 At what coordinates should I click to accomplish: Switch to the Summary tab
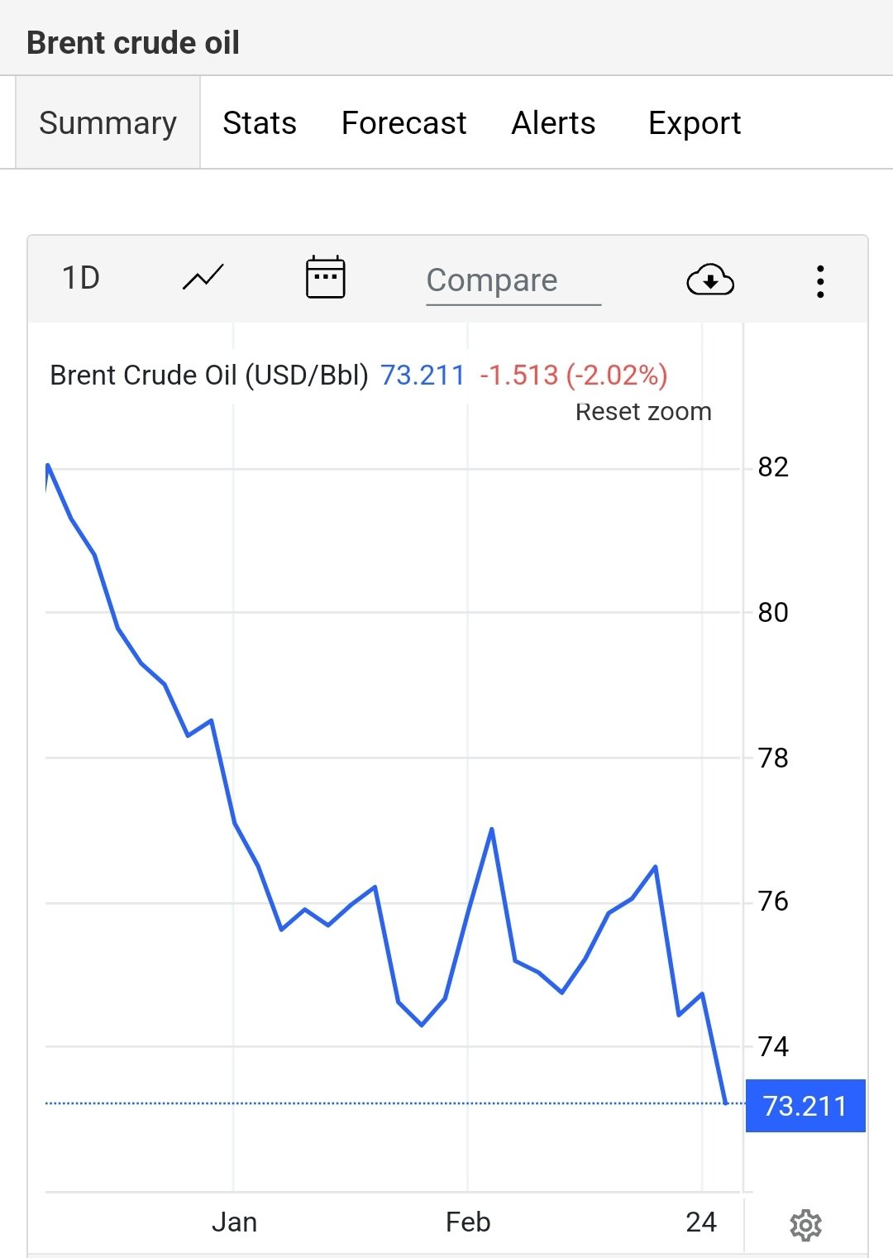click(107, 122)
